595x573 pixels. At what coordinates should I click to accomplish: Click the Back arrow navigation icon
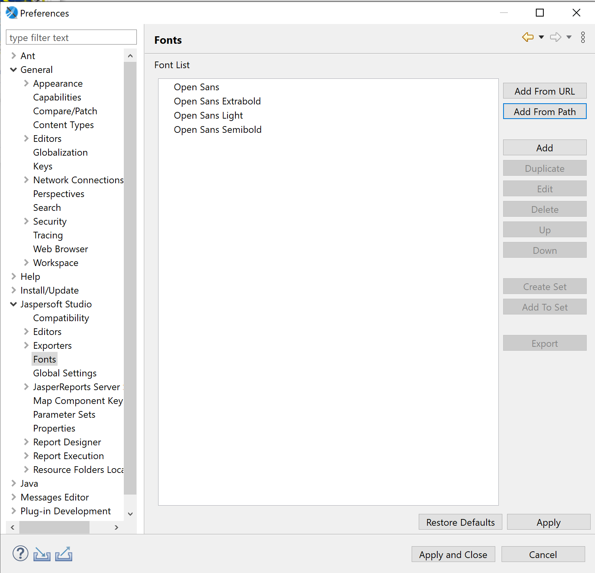pyautogui.click(x=528, y=37)
